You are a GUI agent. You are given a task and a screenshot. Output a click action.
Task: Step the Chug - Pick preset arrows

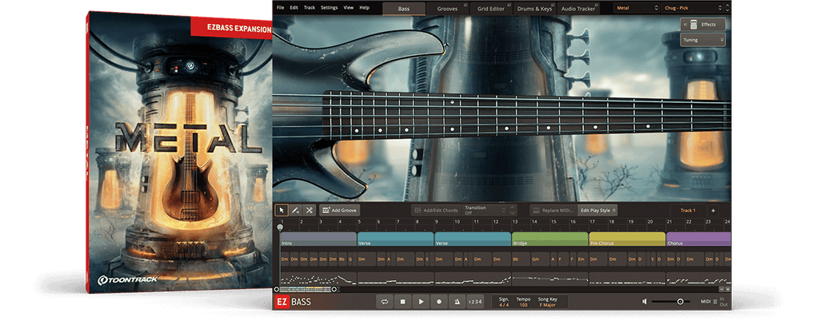click(x=726, y=8)
